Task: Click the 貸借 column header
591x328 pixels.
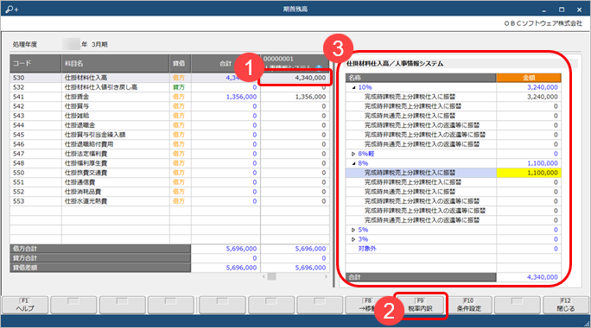Action: point(181,63)
